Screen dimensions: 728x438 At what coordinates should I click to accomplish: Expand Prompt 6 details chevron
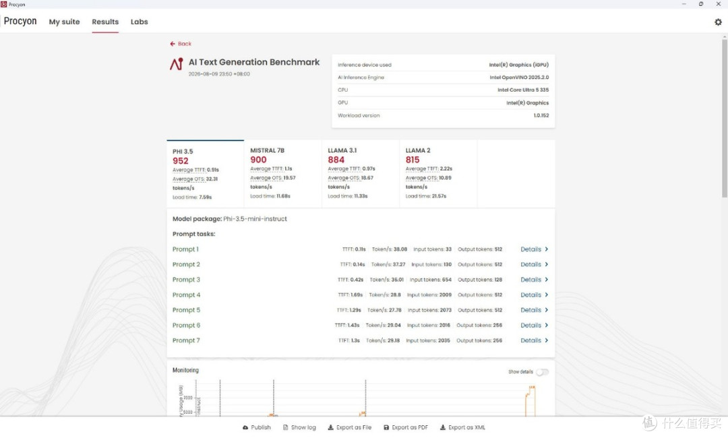click(547, 325)
